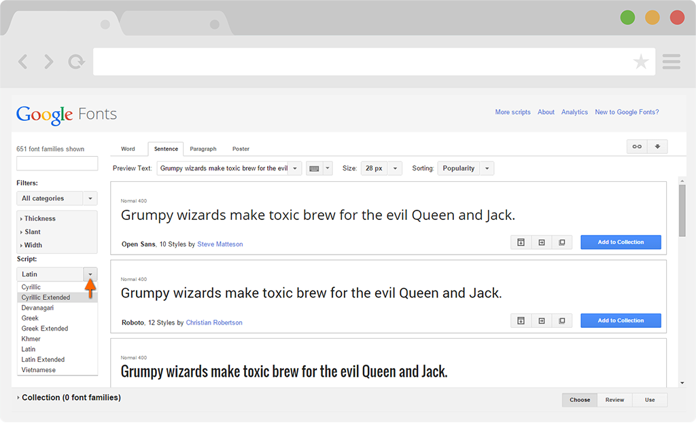The width and height of the screenshot is (696, 425).
Task: Select the second browser tab
Action: (x=176, y=24)
